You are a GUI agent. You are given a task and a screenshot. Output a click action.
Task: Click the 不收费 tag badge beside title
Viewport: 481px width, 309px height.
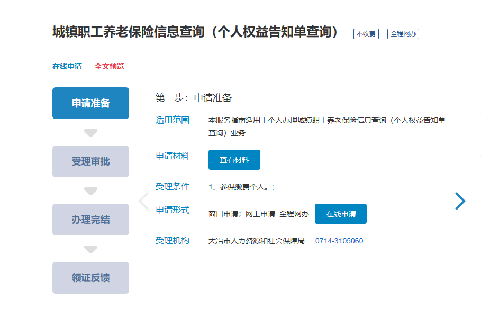366,34
